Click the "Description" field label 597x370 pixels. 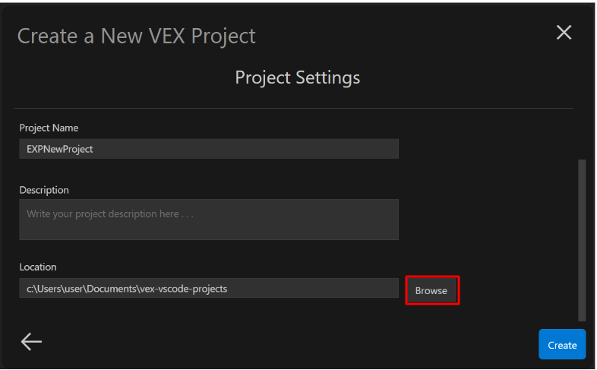pos(44,190)
